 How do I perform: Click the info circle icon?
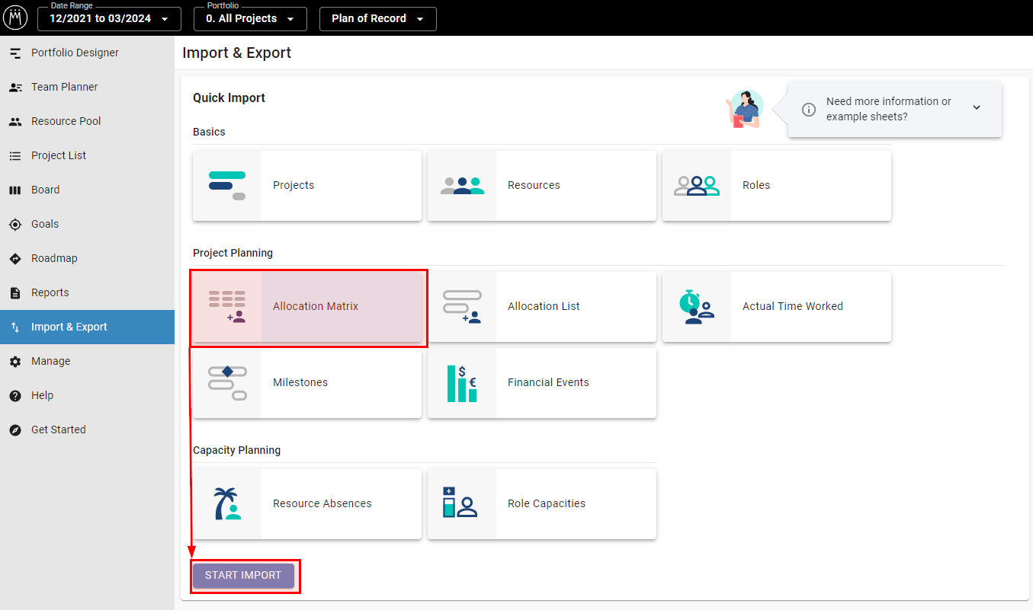point(809,110)
